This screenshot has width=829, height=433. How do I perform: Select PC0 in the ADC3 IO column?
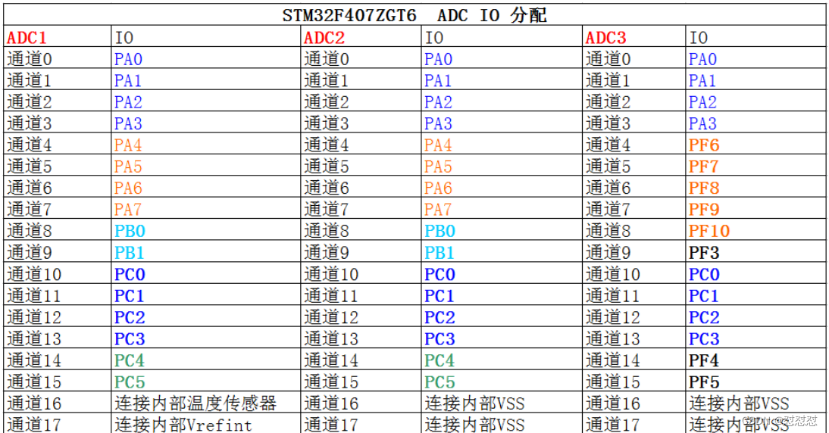pos(704,274)
